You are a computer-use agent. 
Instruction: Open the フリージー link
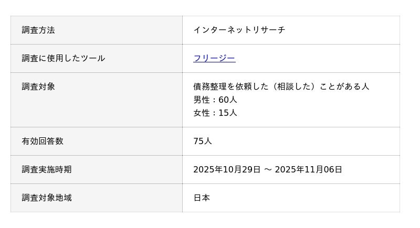[214, 58]
